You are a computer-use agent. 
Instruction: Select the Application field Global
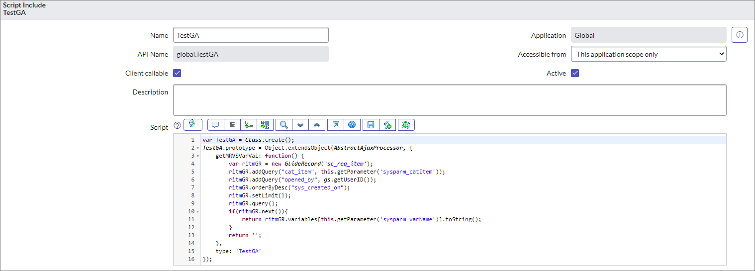pyautogui.click(x=649, y=35)
